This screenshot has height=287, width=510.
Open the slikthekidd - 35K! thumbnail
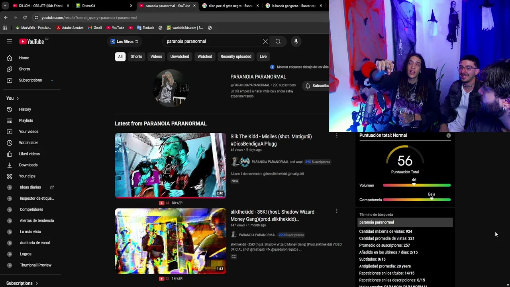(x=171, y=241)
